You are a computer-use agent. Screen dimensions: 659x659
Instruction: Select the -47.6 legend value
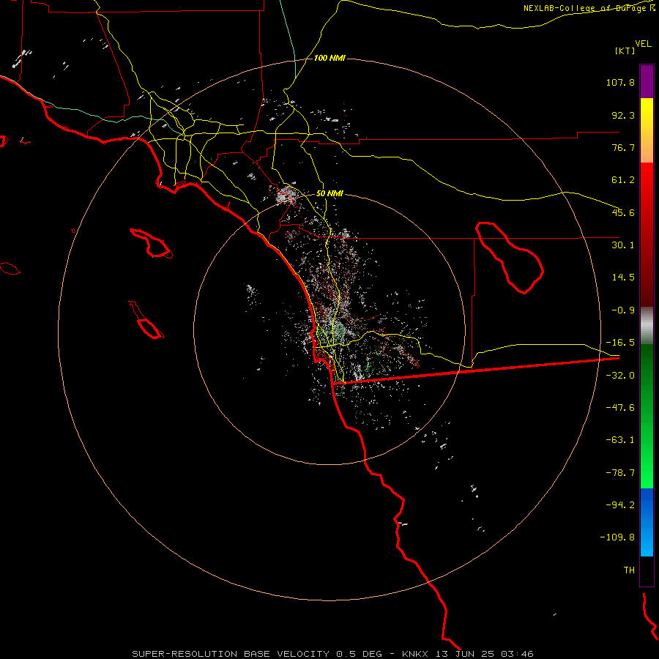[x=620, y=408]
